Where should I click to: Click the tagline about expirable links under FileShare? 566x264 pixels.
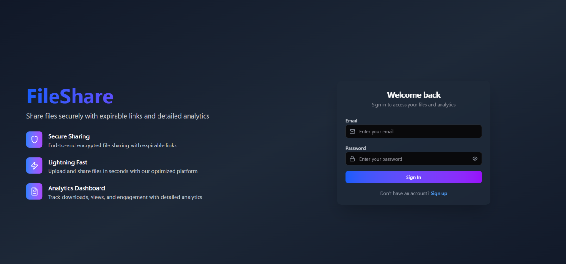tap(117, 116)
